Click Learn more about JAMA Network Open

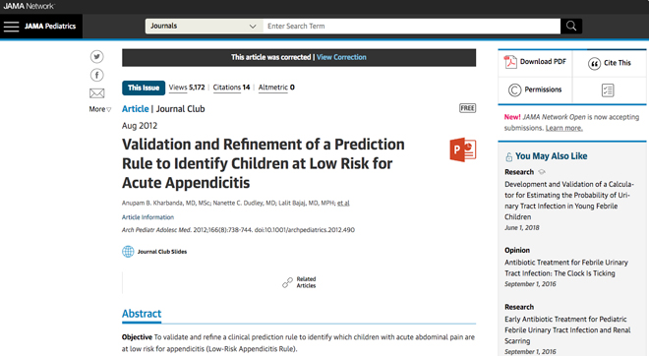point(563,128)
